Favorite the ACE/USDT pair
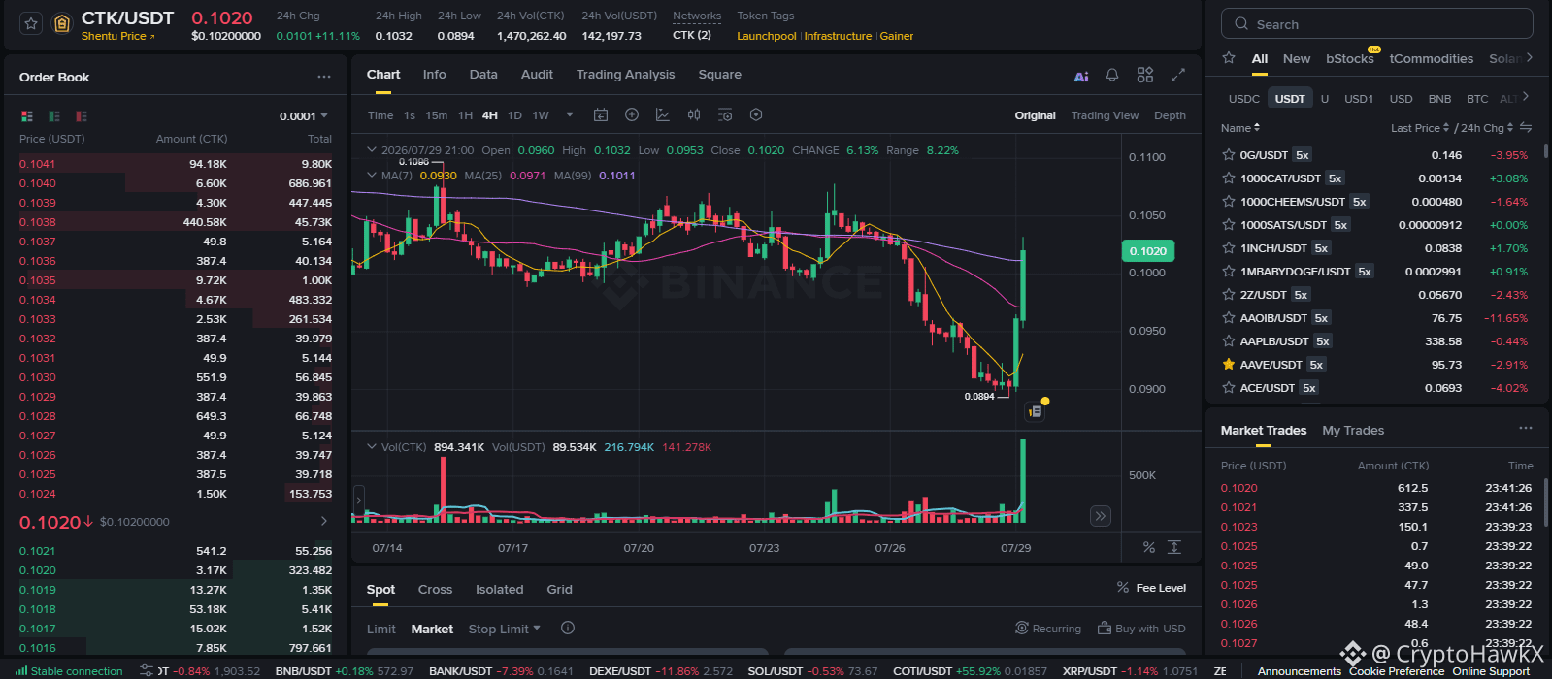Viewport: 1552px width, 679px height. [x=1229, y=387]
